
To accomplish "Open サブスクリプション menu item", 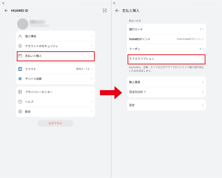I will pyautogui.click(x=166, y=59).
